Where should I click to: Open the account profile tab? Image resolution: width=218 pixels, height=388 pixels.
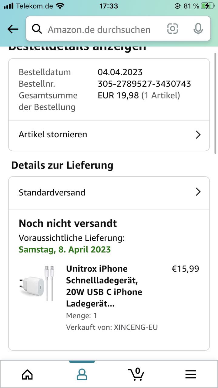tap(82, 374)
